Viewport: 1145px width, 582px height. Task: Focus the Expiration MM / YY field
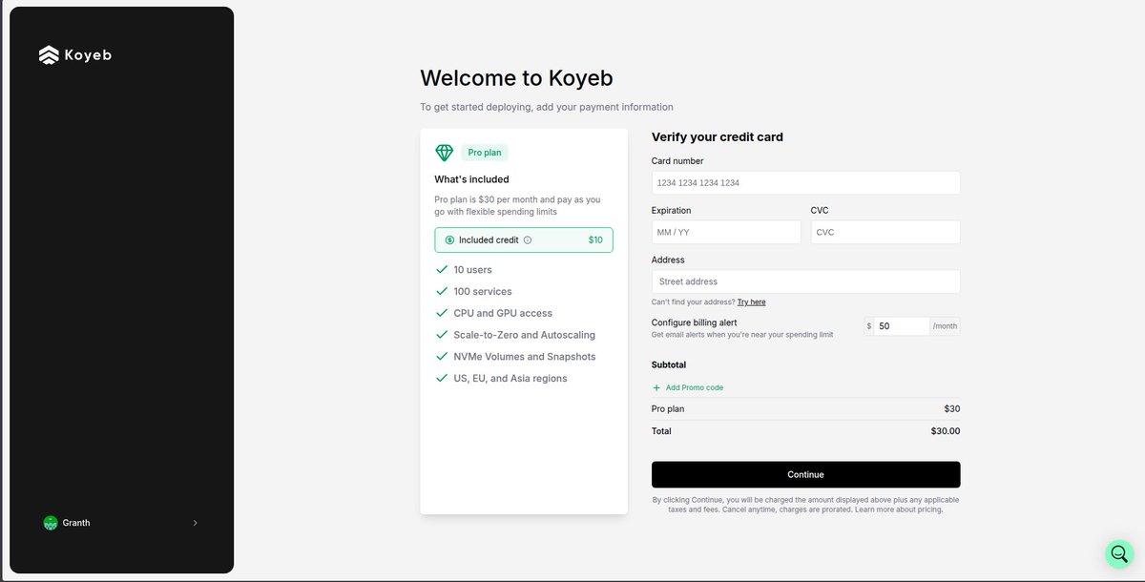pos(726,232)
